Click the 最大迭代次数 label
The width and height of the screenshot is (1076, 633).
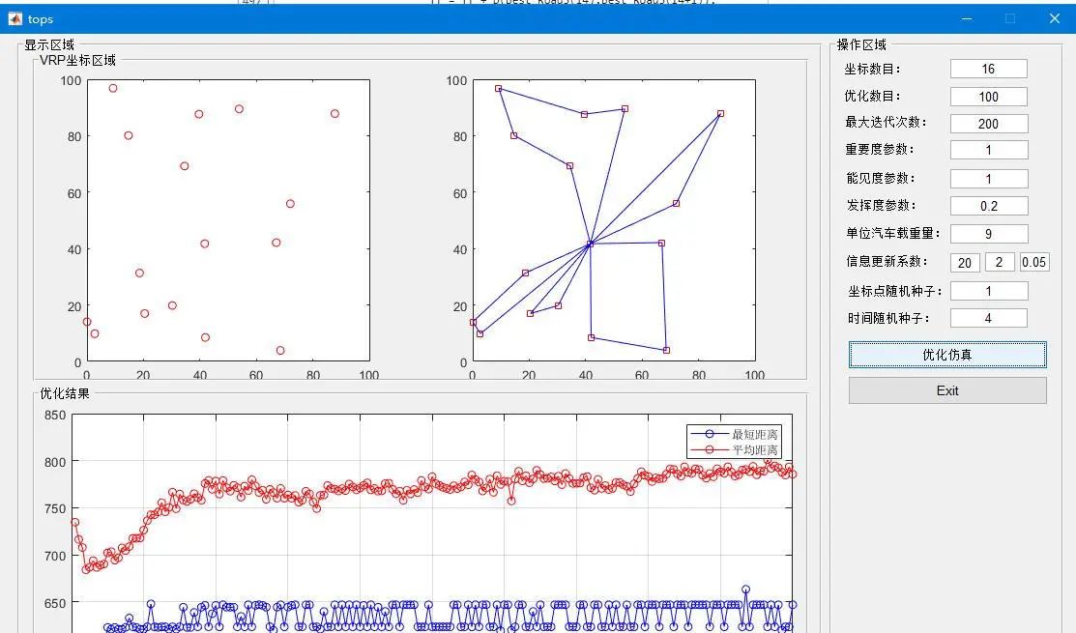click(886, 122)
